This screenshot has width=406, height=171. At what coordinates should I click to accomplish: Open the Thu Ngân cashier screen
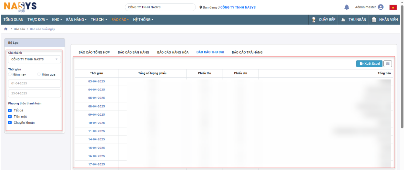click(353, 20)
